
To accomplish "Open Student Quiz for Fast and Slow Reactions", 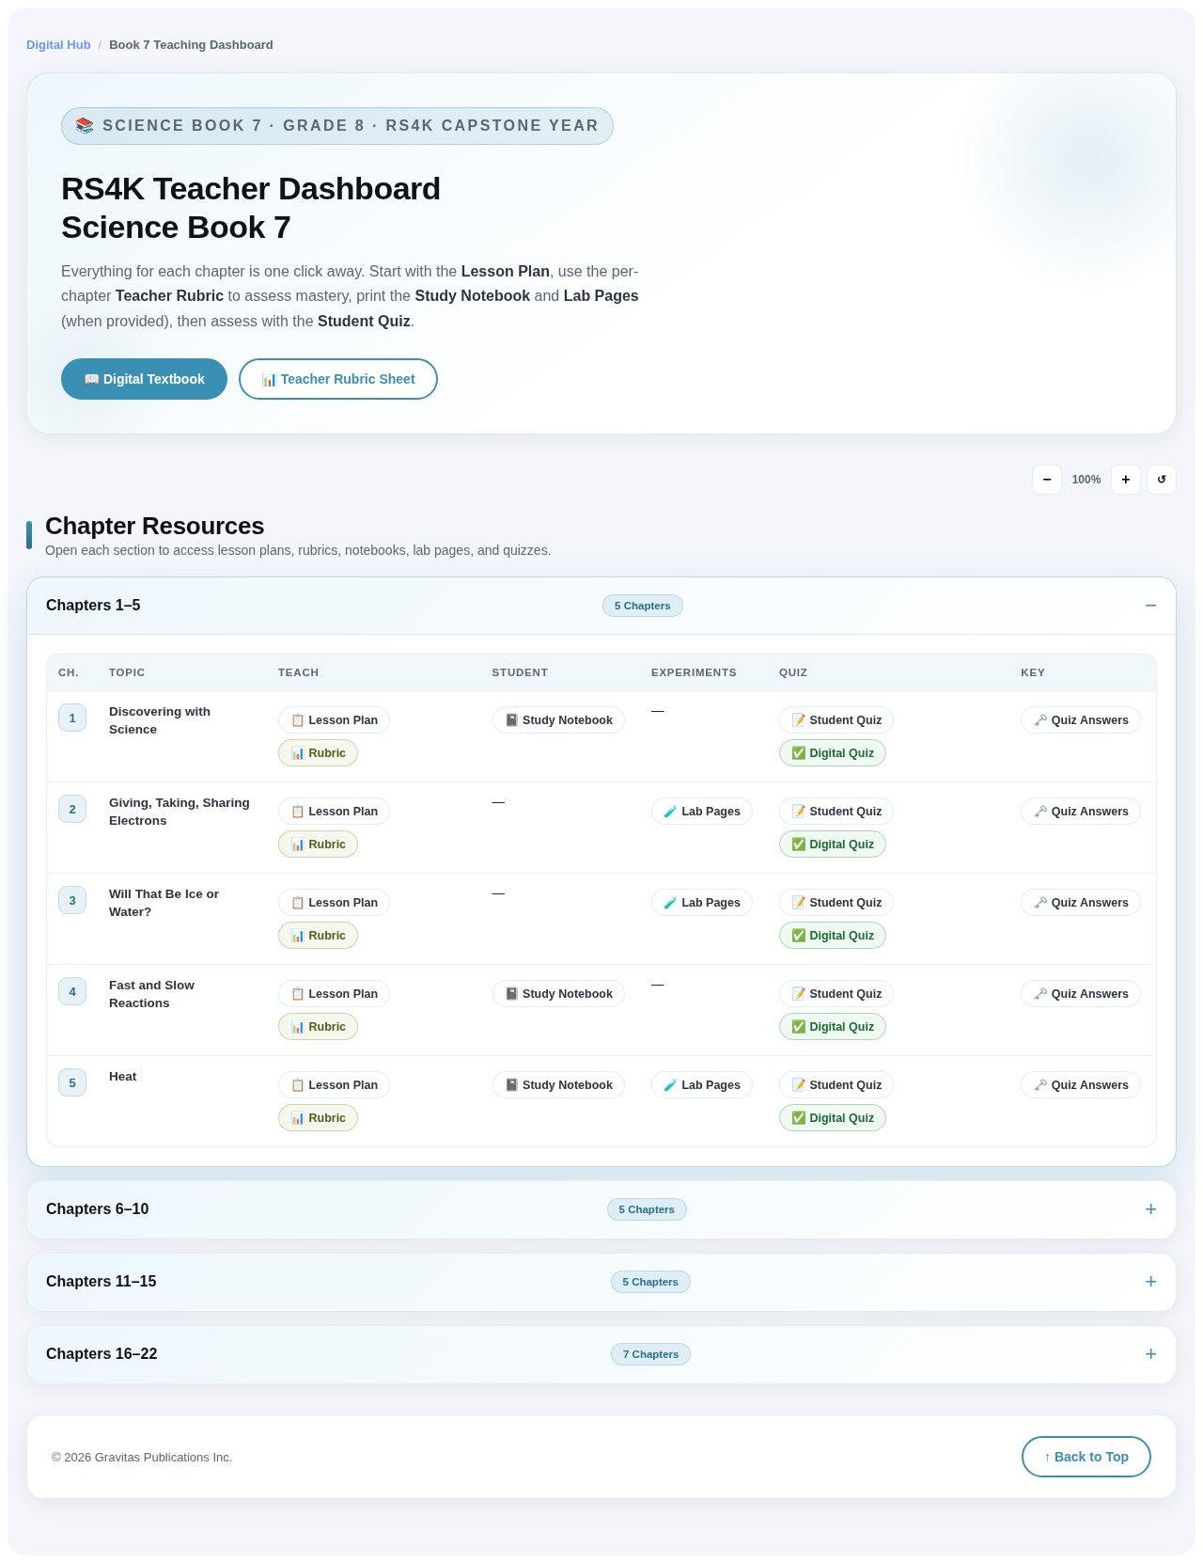I will click(836, 994).
